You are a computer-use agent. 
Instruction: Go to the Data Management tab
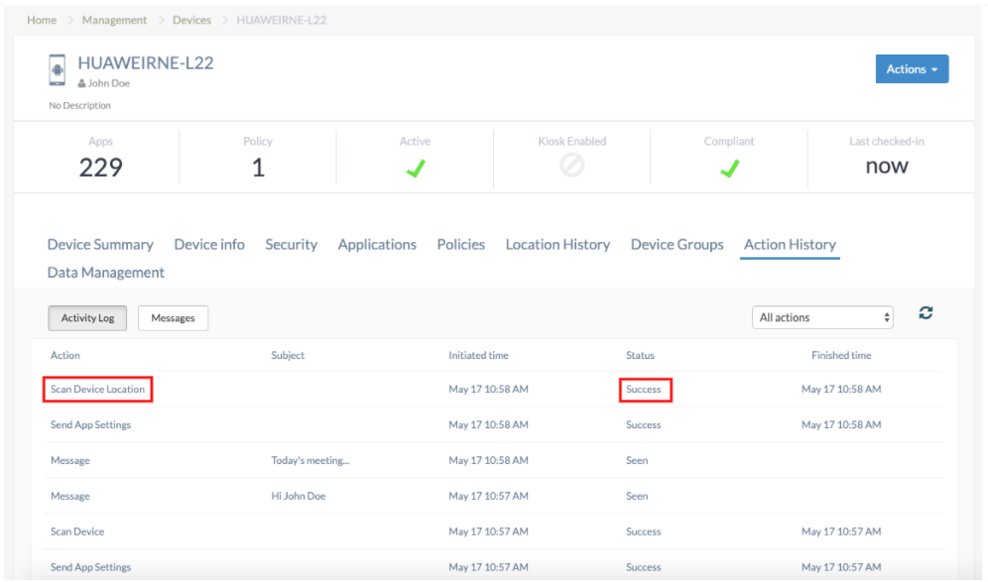tap(106, 273)
